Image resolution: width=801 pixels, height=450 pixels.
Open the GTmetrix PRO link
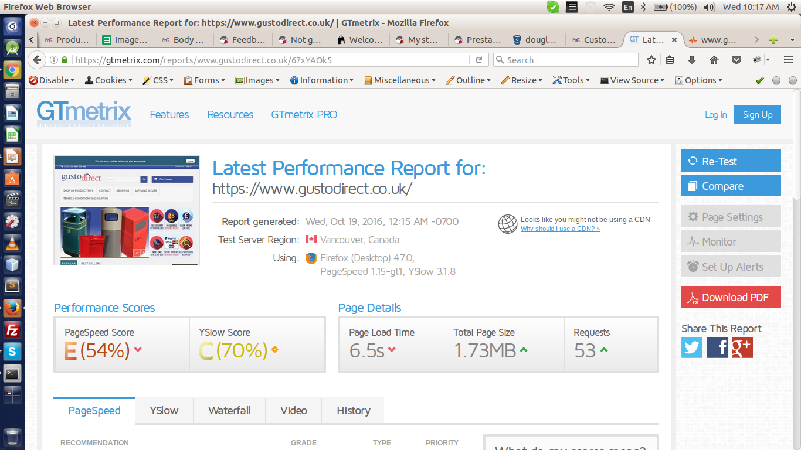tap(304, 115)
